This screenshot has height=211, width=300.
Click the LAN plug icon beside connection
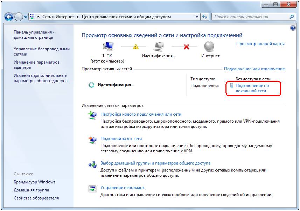pos(232,86)
